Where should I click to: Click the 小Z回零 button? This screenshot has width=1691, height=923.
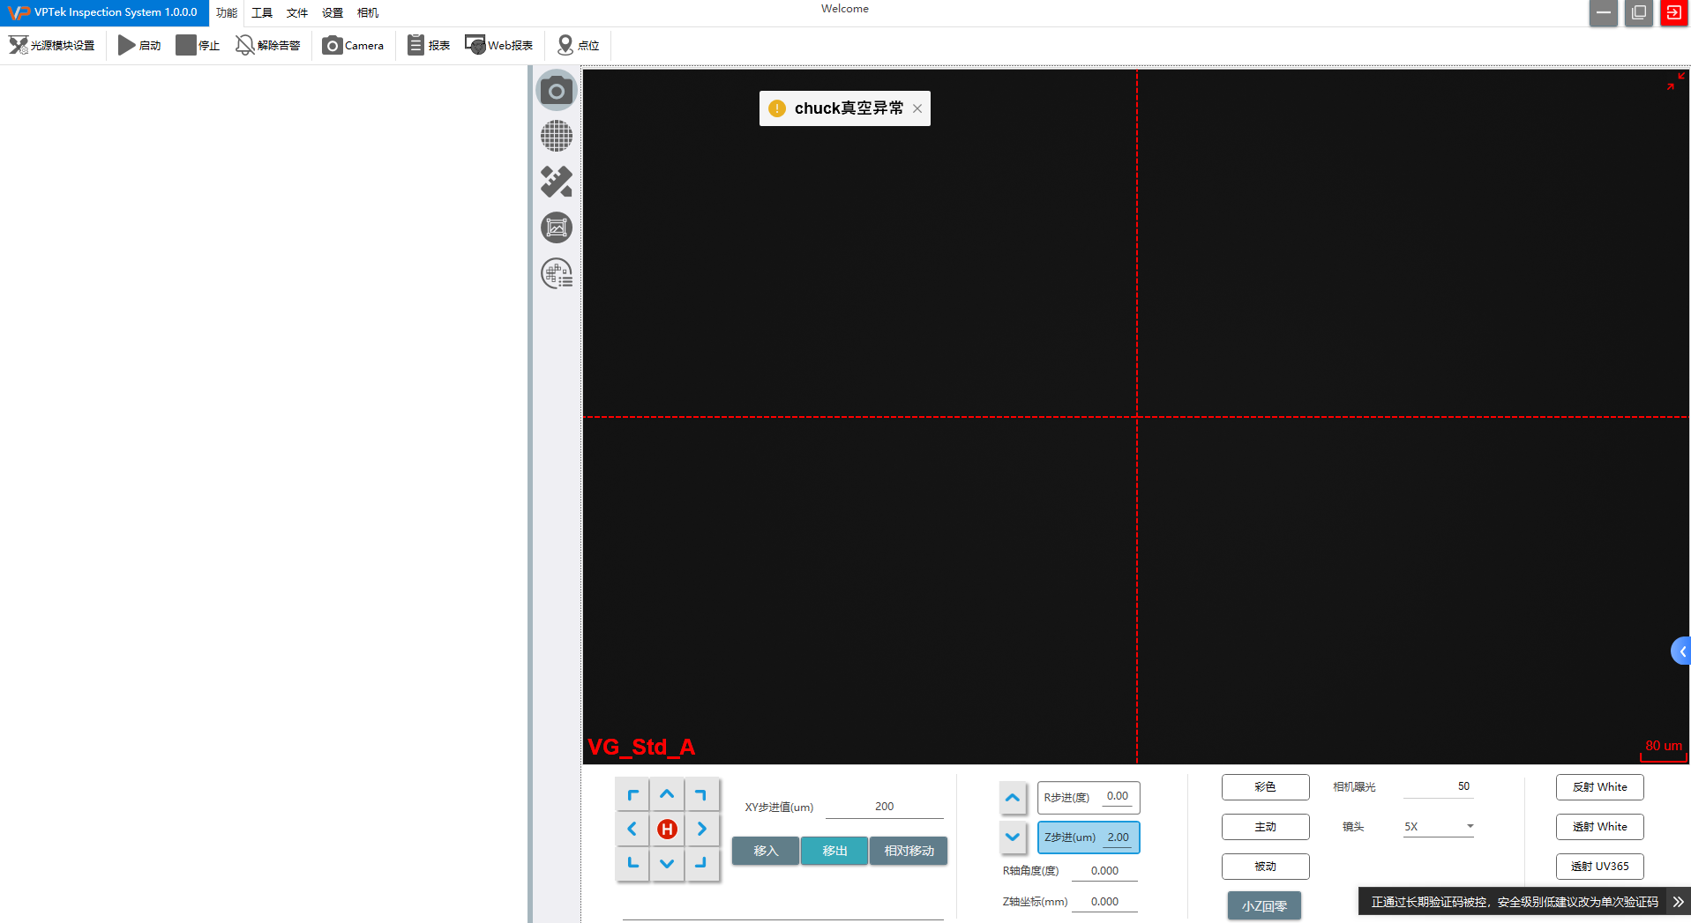coord(1264,905)
